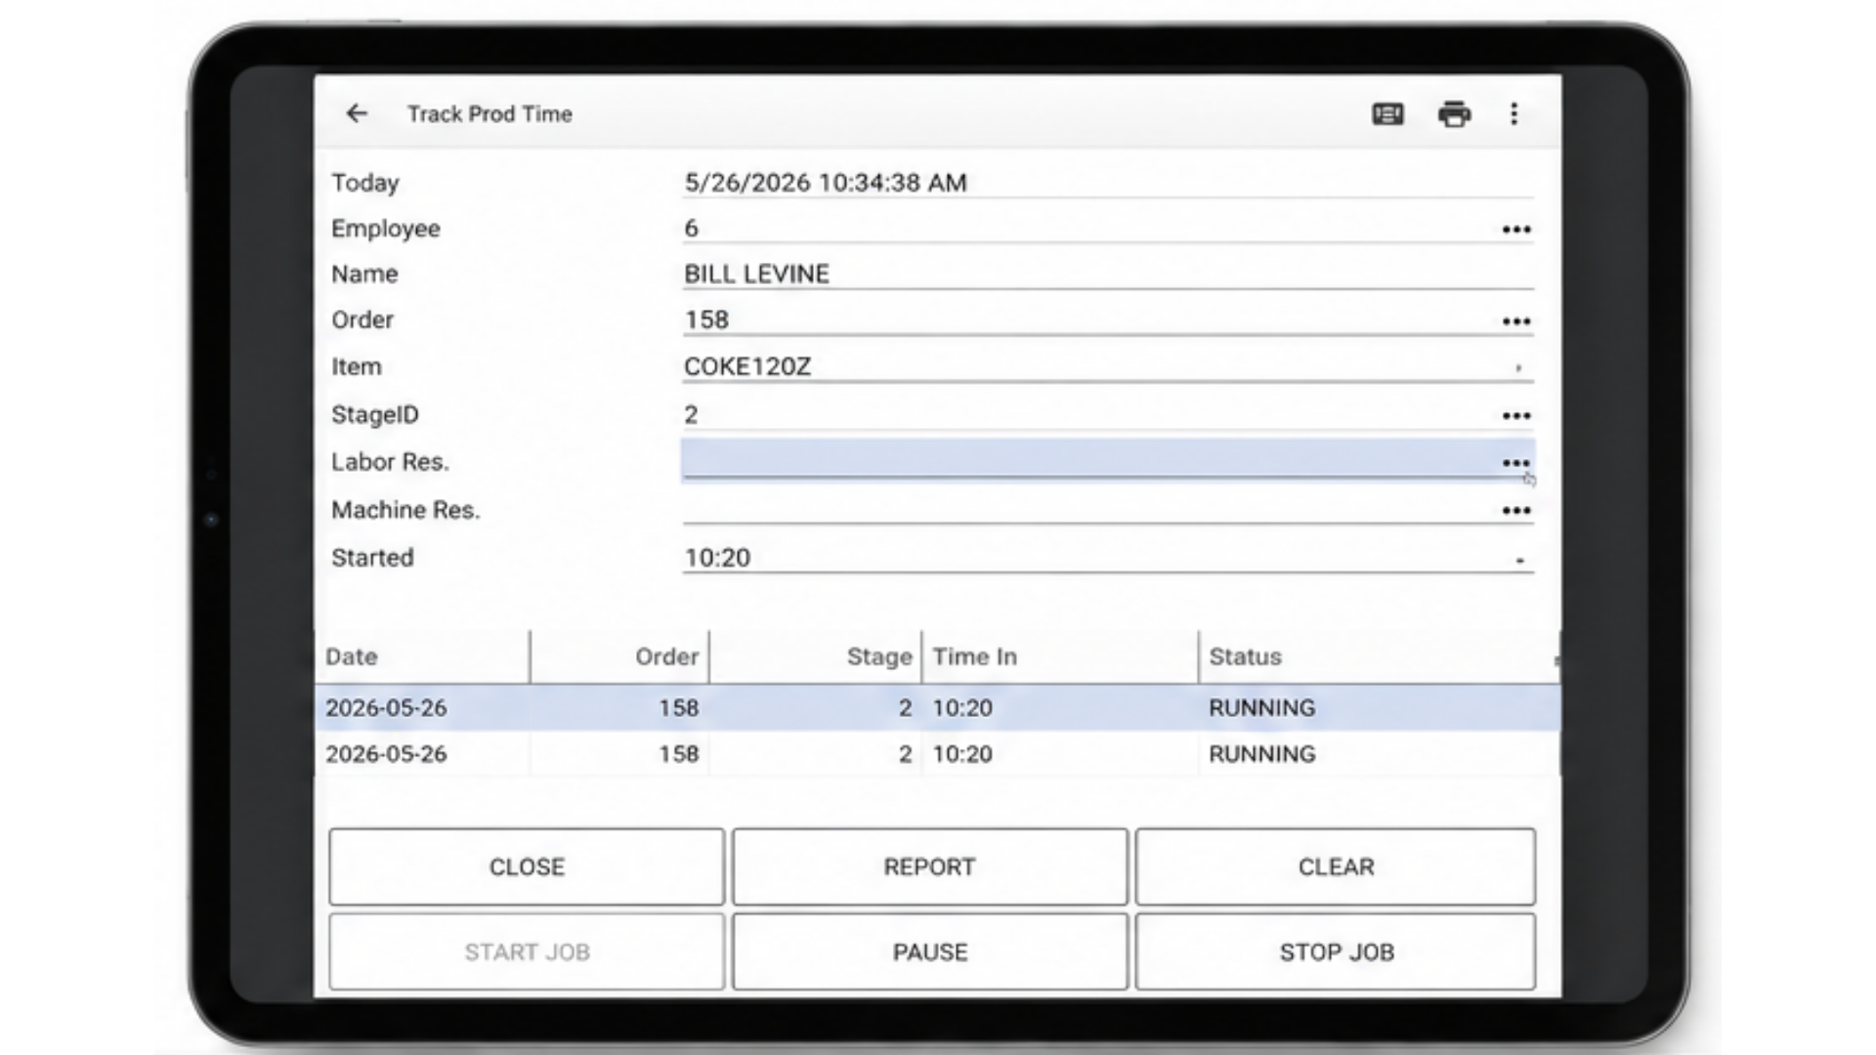Select the second table row's date 2026-05-26
The height and width of the screenshot is (1055, 1876).
click(386, 754)
